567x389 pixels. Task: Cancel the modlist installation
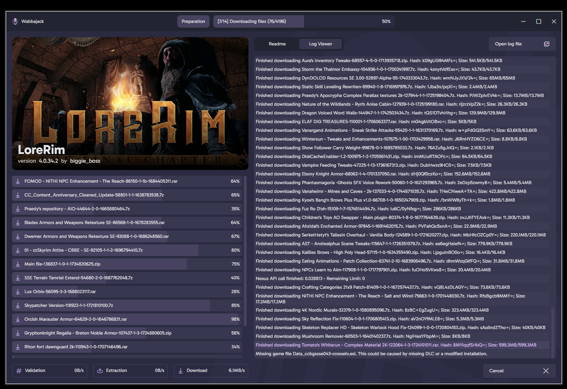pyautogui.click(x=519, y=371)
